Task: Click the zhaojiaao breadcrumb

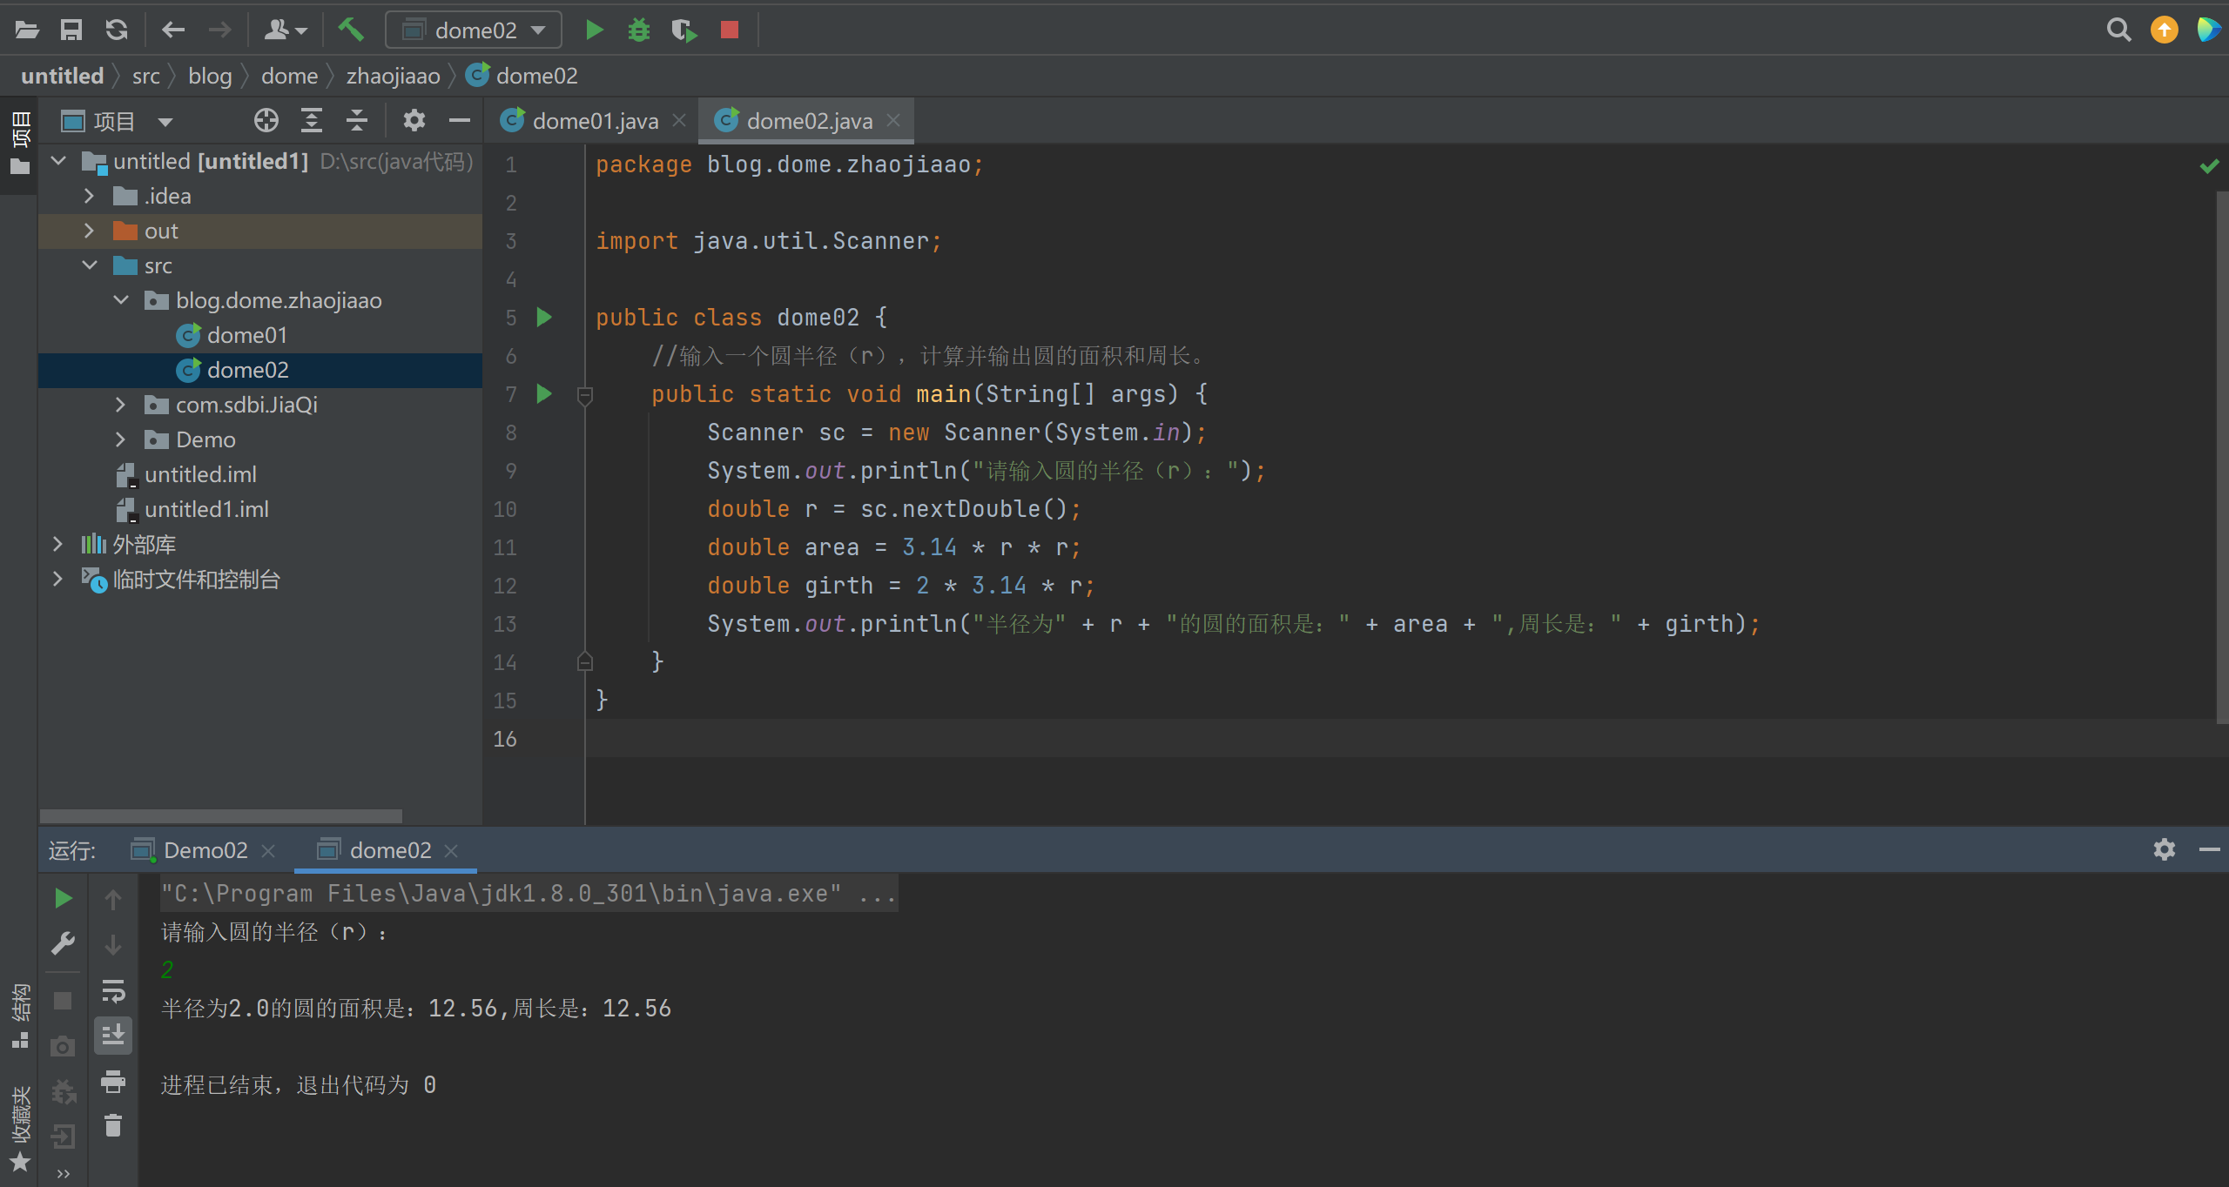Action: click(x=393, y=76)
